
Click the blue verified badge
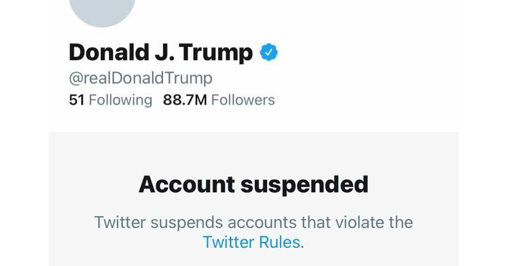click(268, 53)
